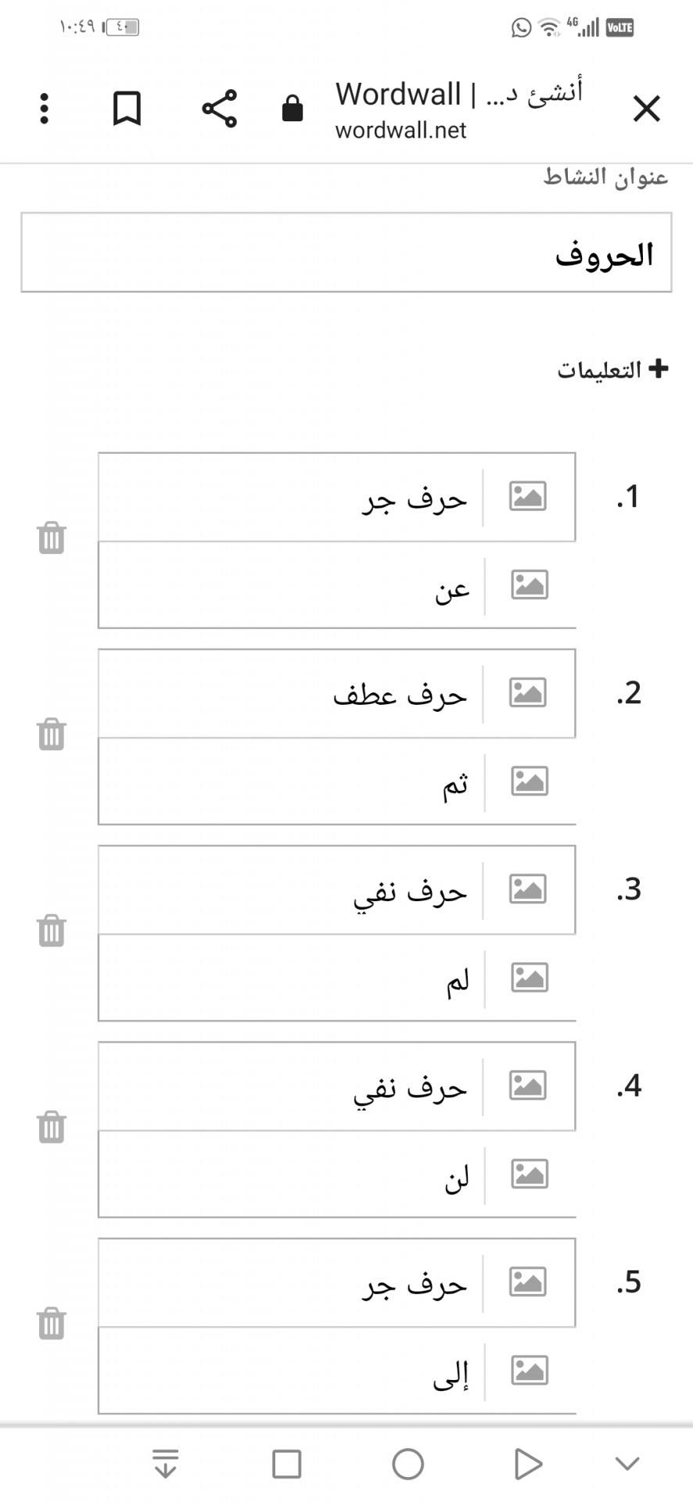Expand the 'التعليمات' instructions section
The width and height of the screenshot is (693, 1502).
tap(612, 369)
